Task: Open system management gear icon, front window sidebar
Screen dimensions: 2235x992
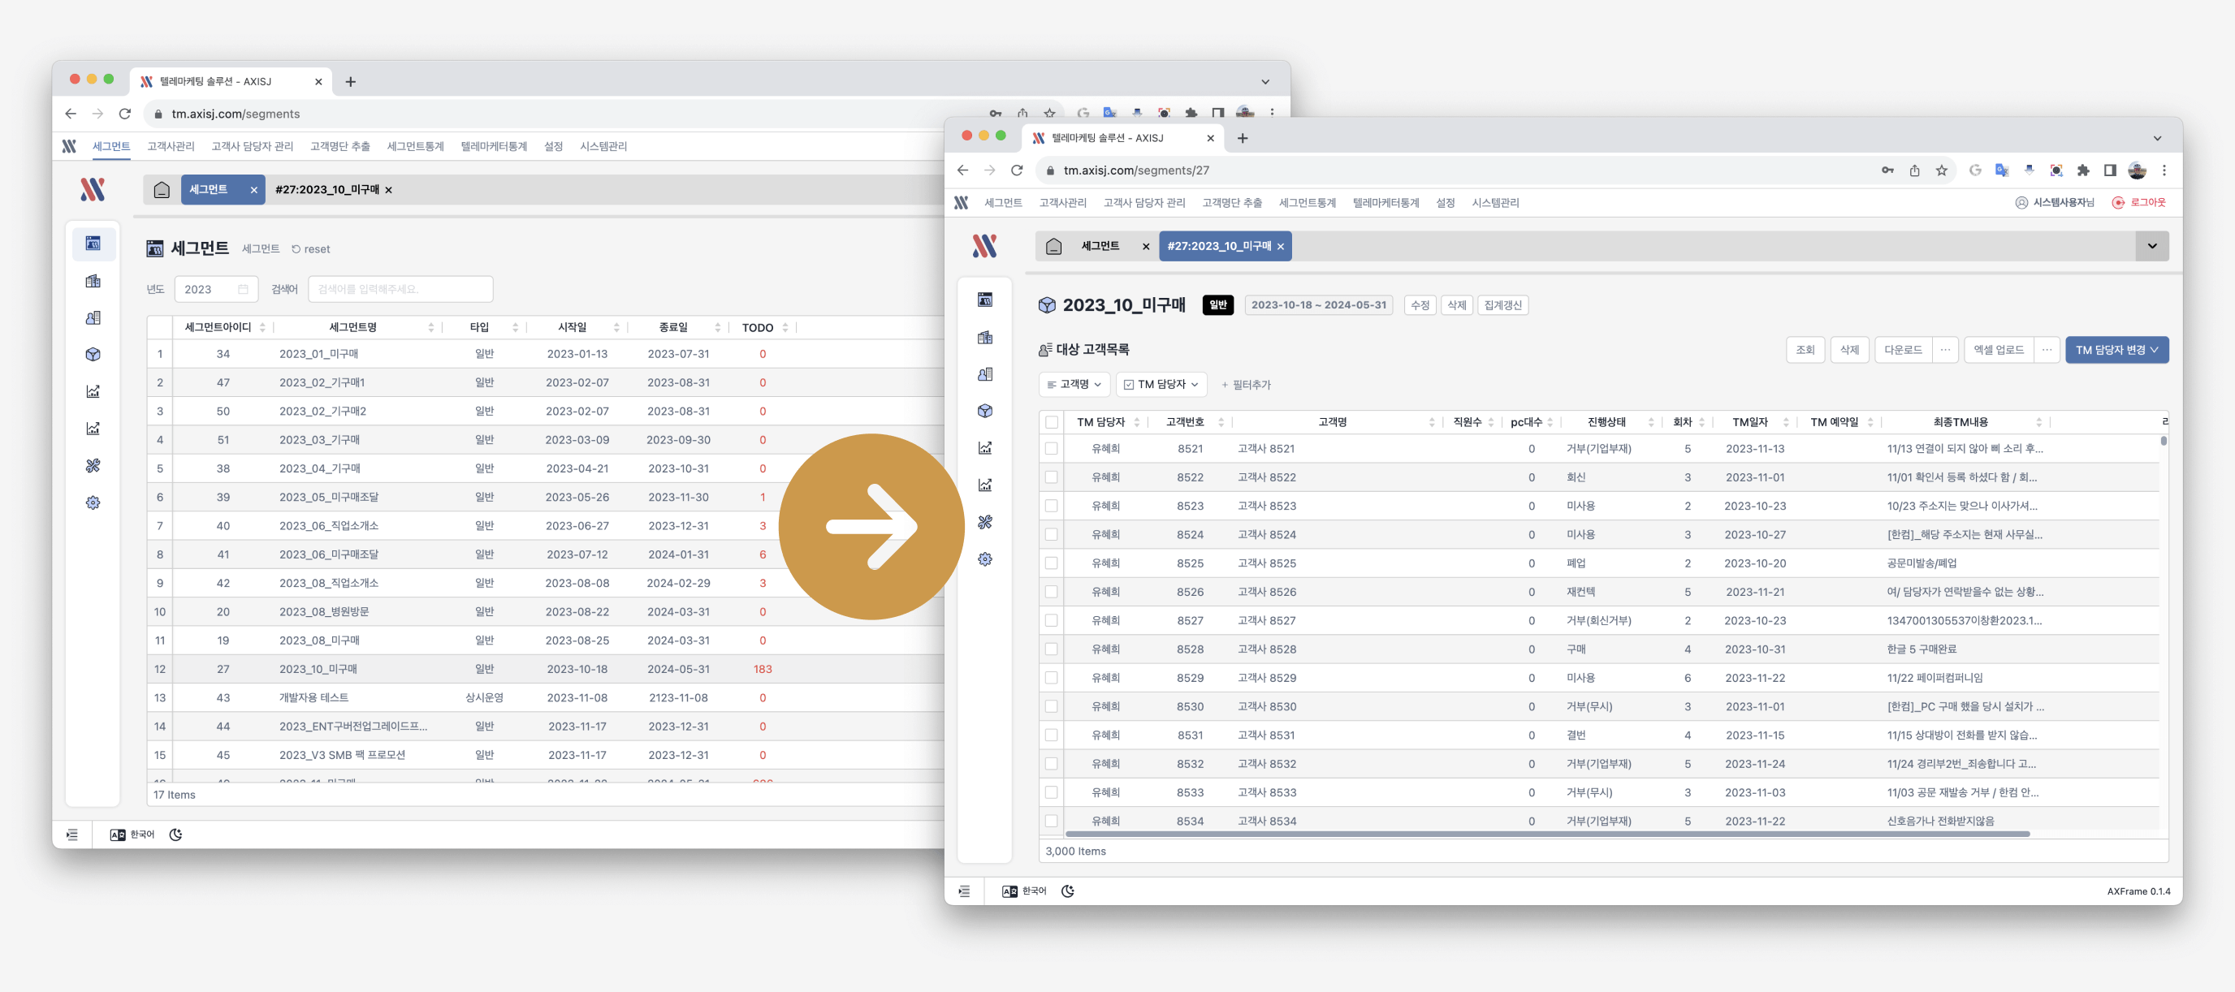Action: tap(985, 559)
